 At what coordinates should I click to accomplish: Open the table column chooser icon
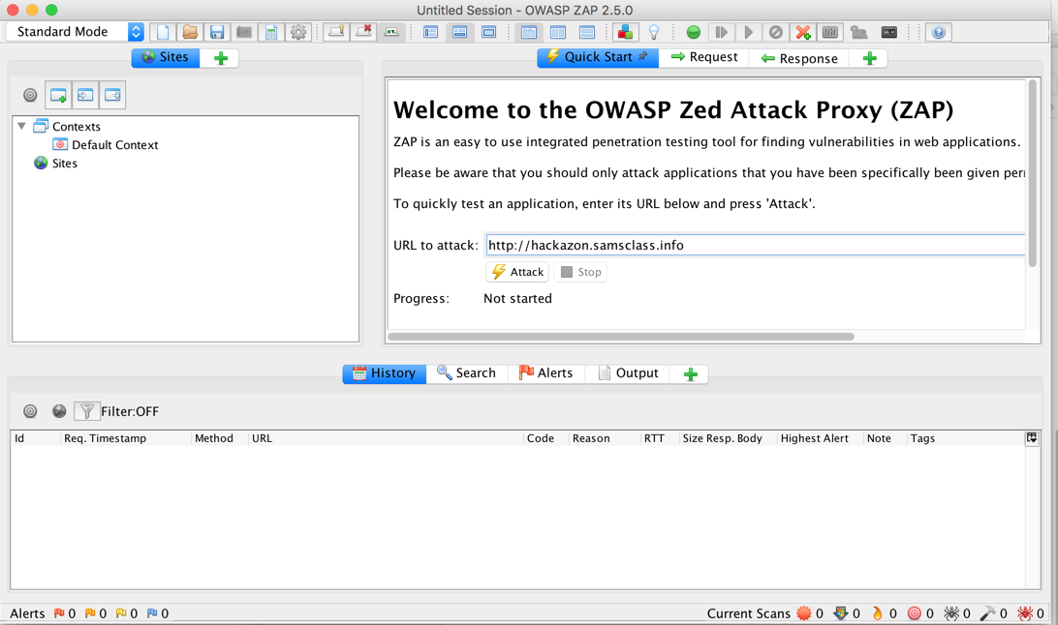pos(1032,437)
